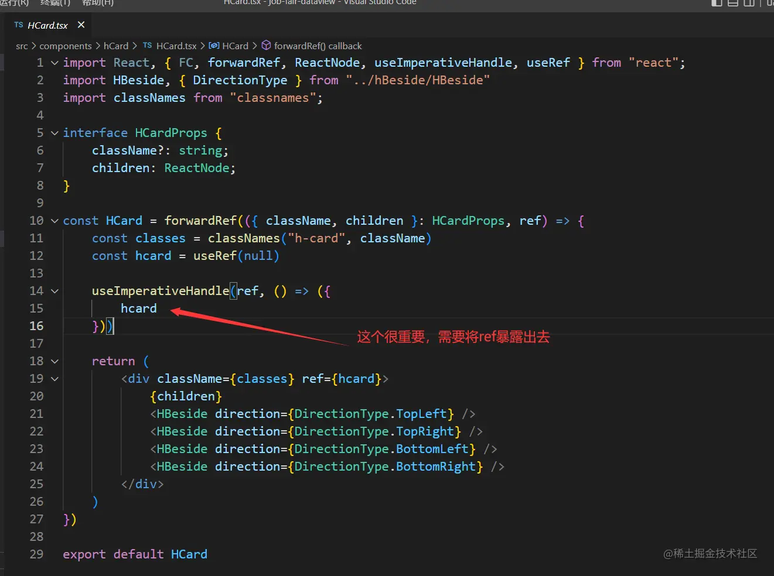Select line number 29 in the gutter

(x=36, y=554)
